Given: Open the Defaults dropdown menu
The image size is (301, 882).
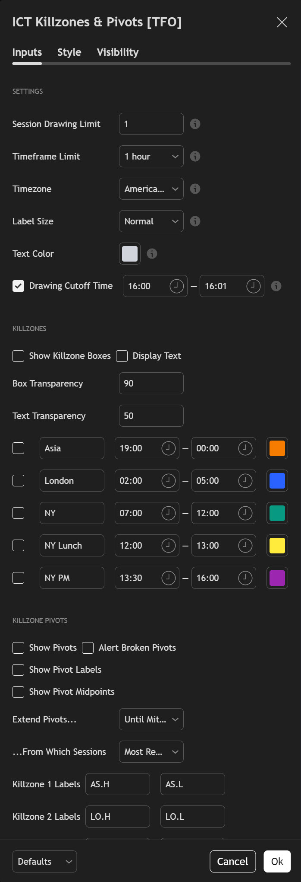Looking at the screenshot, I should (x=44, y=862).
